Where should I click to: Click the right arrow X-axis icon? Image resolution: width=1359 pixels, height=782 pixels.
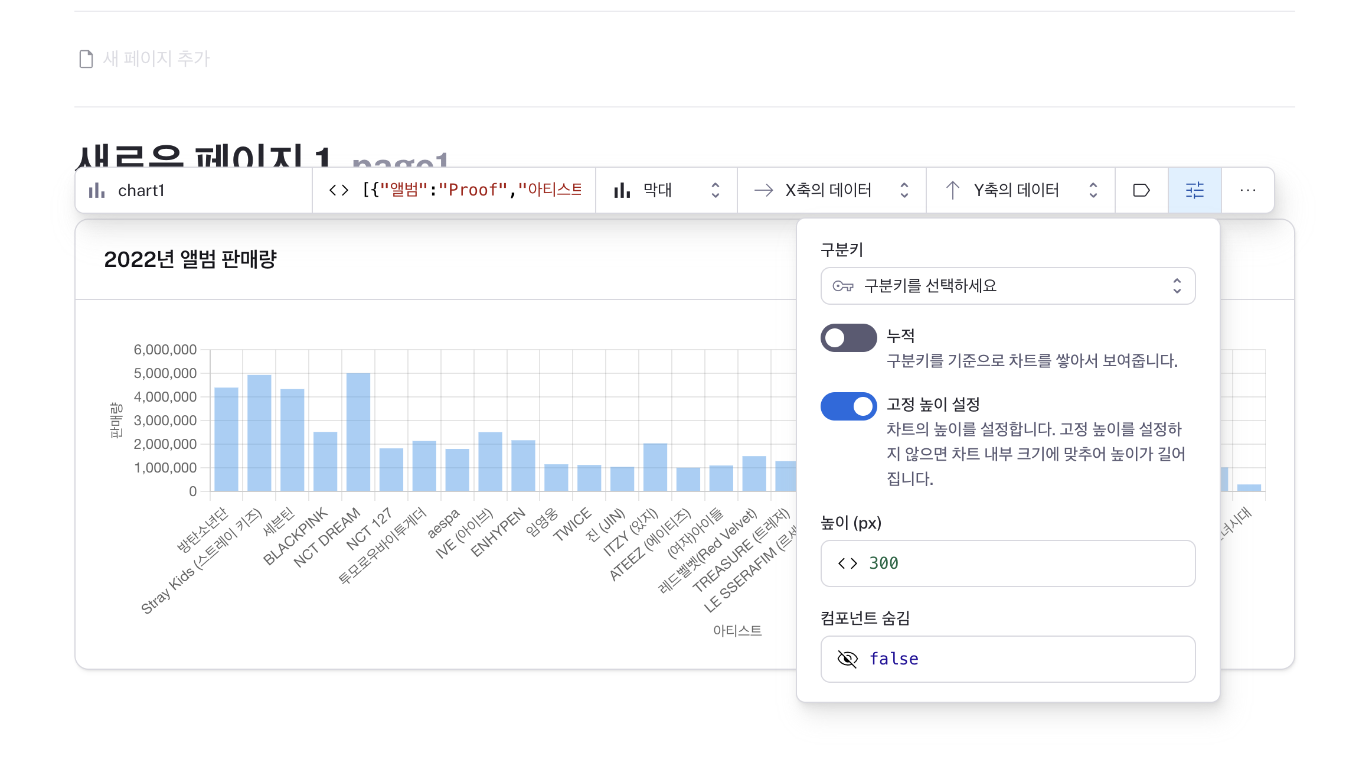[764, 190]
